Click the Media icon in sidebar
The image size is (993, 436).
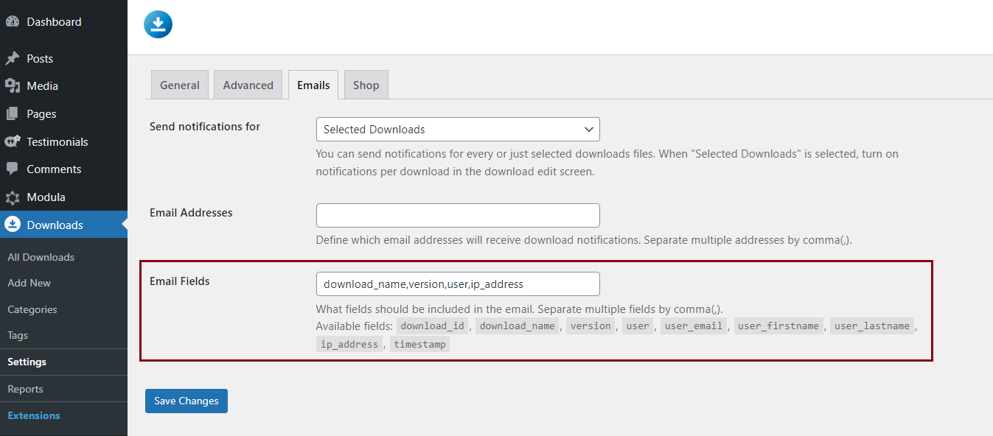click(x=12, y=86)
